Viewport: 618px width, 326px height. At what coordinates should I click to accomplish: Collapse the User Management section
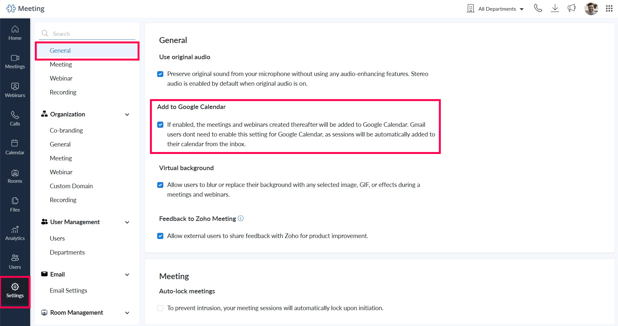[x=127, y=222]
